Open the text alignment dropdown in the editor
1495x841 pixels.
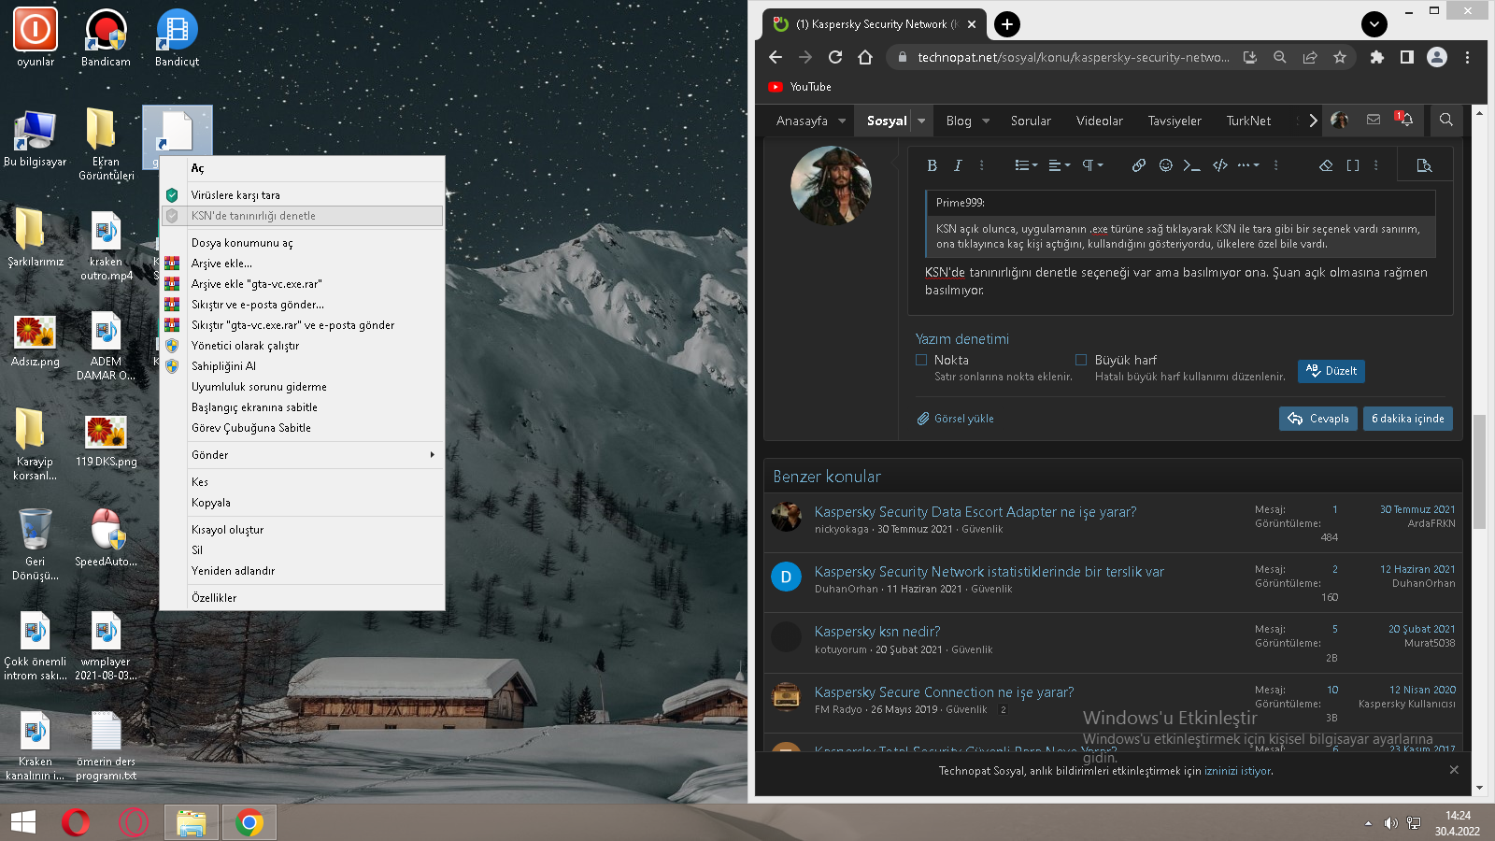click(x=1060, y=165)
